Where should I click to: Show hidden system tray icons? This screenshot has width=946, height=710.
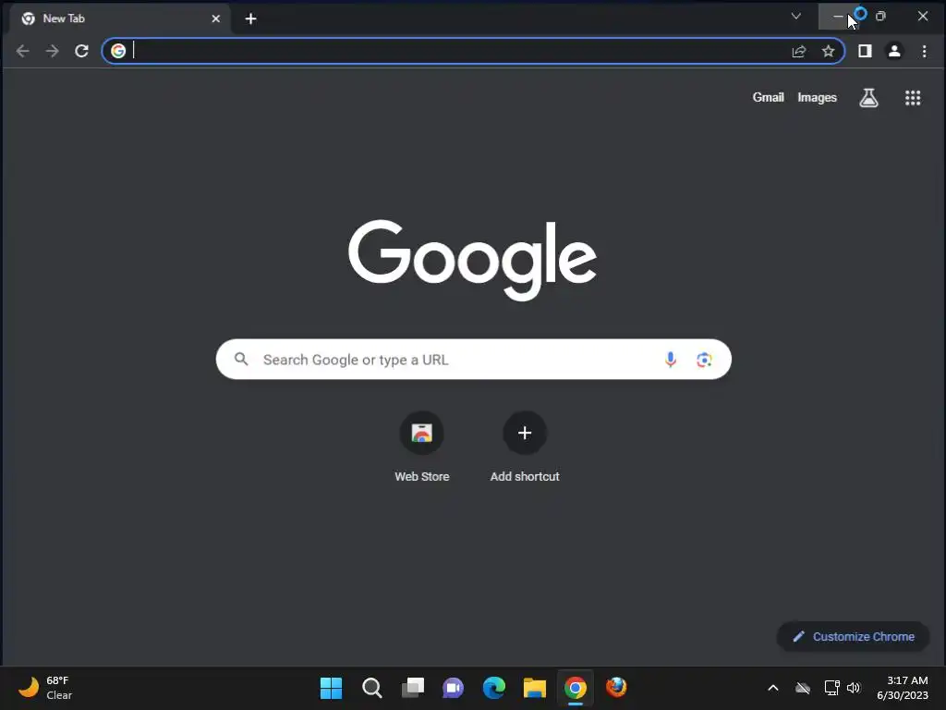(773, 688)
